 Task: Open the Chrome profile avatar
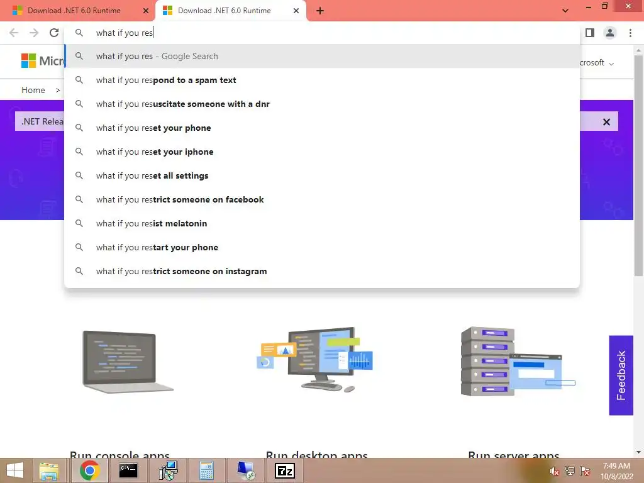coord(610,33)
